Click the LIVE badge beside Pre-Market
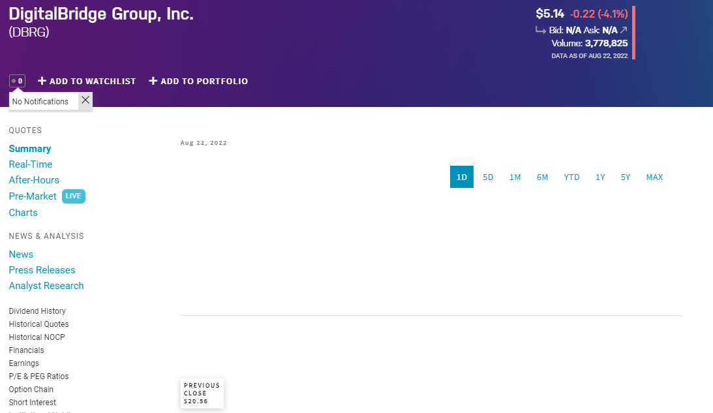The image size is (713, 413). pyautogui.click(x=73, y=196)
